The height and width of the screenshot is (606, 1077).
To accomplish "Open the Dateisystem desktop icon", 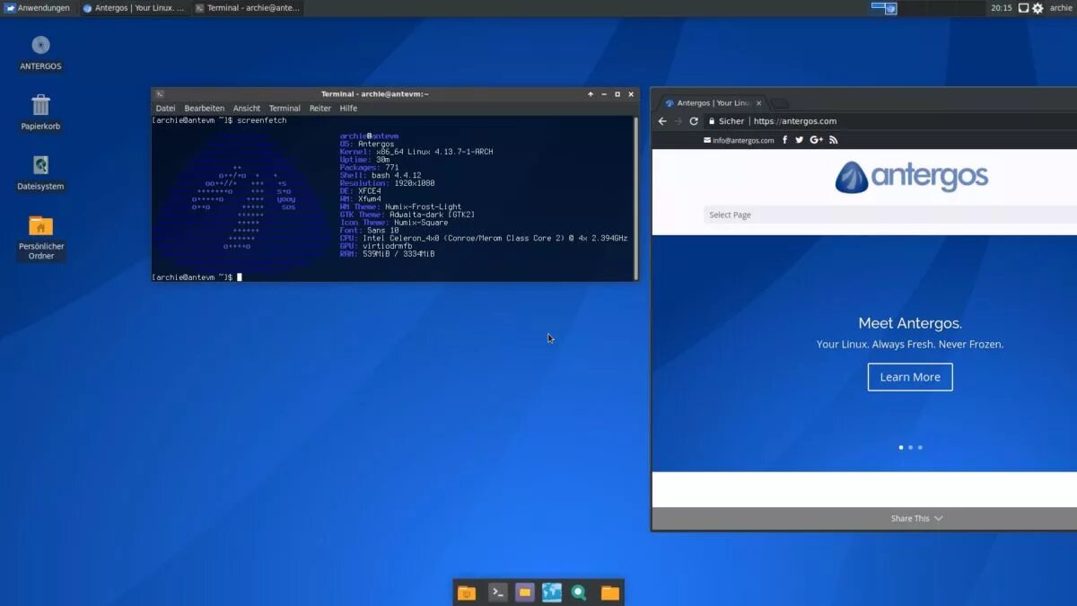I will (x=40, y=165).
